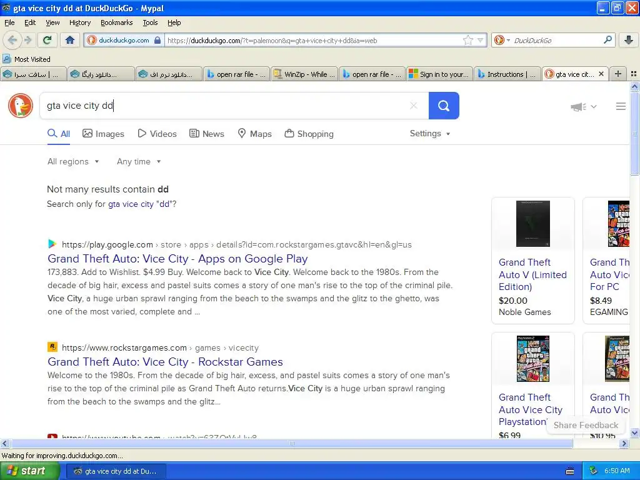Screen dimensions: 640x480
Task: Click the GTA V Limited Edition product image
Action: (532, 223)
